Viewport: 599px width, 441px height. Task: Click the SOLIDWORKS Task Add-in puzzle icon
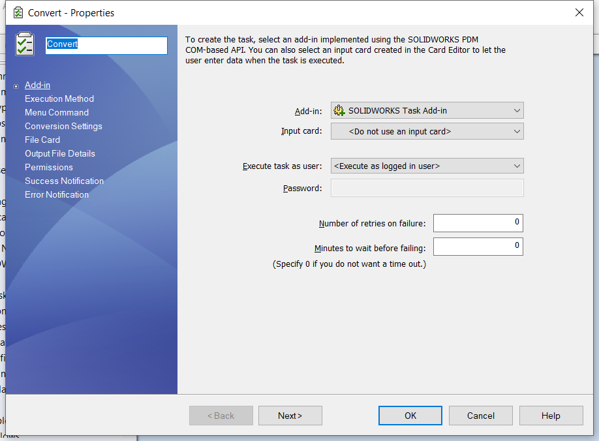[339, 111]
